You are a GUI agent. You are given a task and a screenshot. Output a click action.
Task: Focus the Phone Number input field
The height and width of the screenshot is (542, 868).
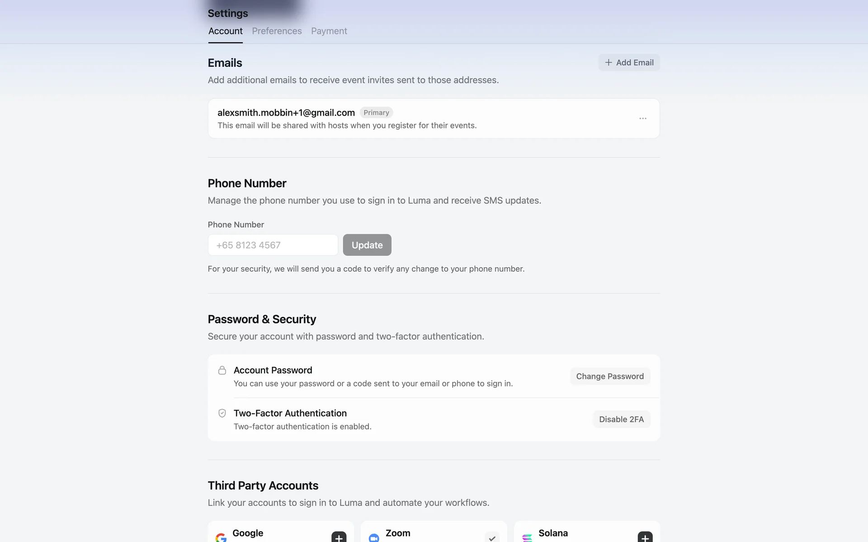click(x=273, y=245)
